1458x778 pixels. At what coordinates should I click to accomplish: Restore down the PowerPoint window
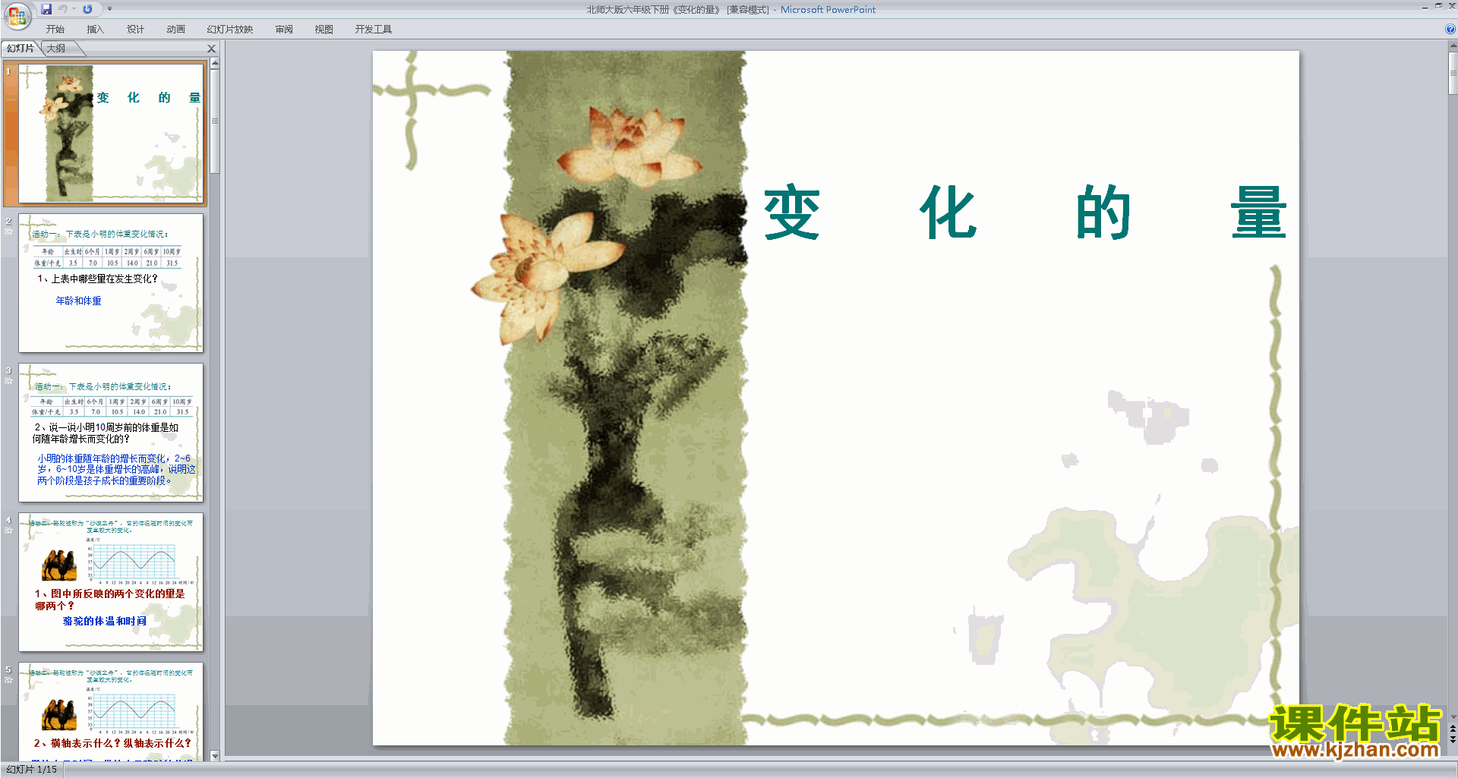1438,6
